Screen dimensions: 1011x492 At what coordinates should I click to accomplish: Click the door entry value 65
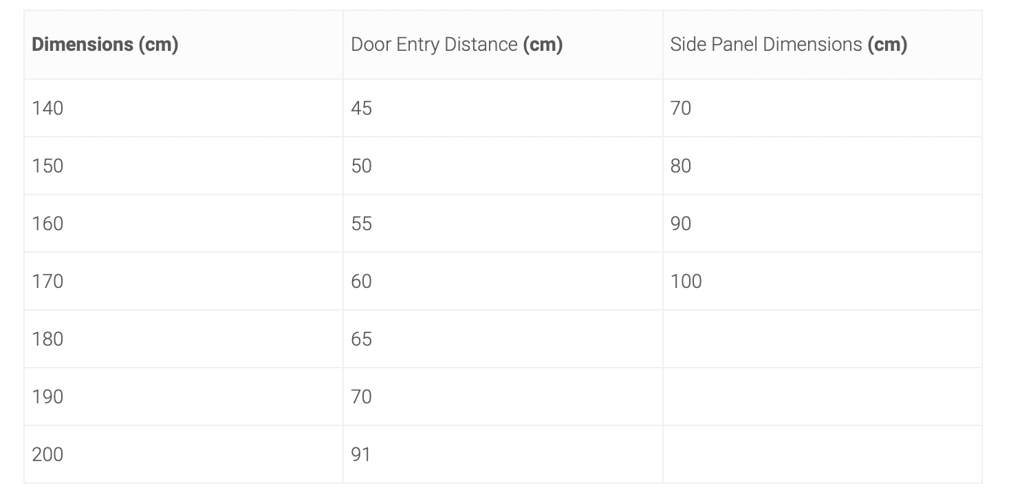click(x=361, y=339)
